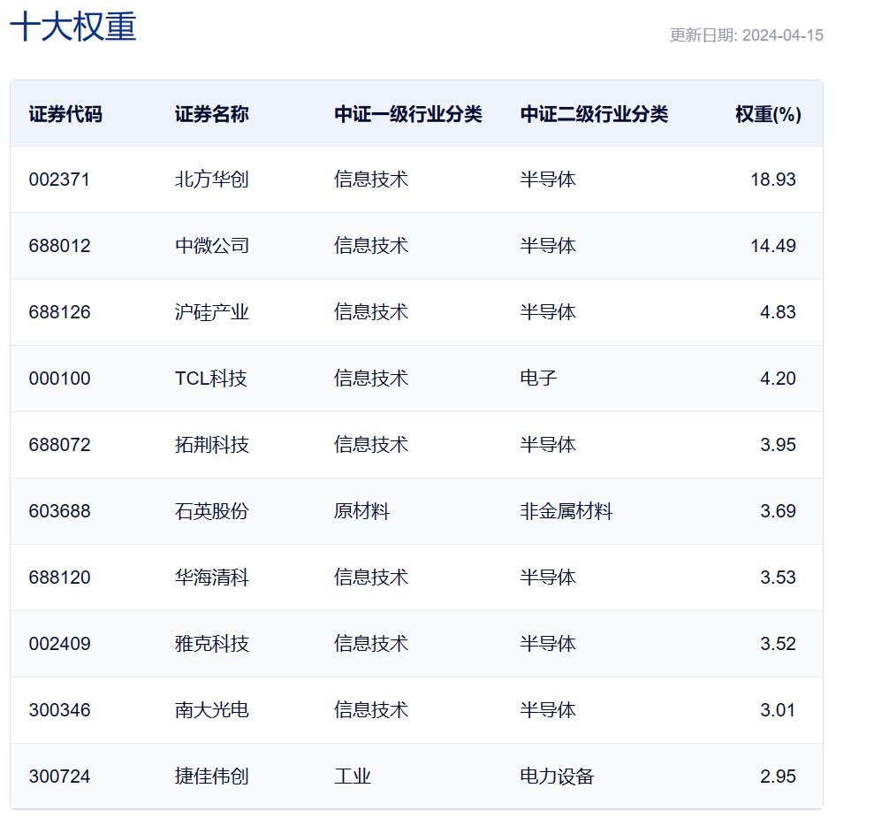Viewport: 889px width, 834px height.
Task: Click the 证券代码 column header
Action: click(65, 114)
